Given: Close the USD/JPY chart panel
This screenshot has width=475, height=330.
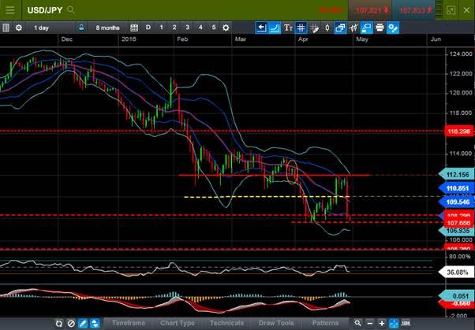Looking at the screenshot, I should [x=466, y=10].
